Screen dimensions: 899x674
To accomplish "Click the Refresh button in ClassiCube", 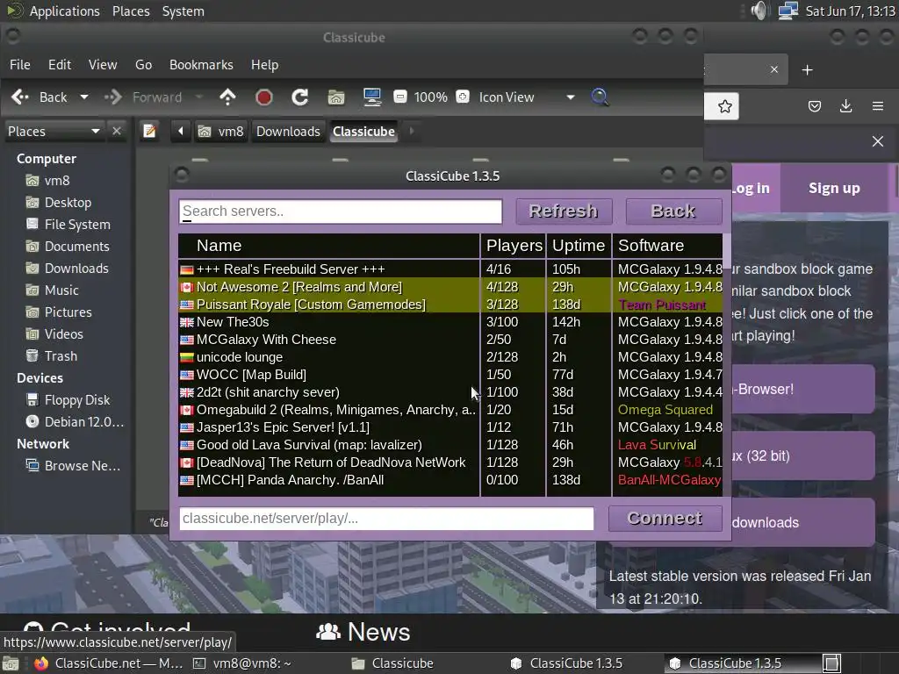I will coord(564,212).
